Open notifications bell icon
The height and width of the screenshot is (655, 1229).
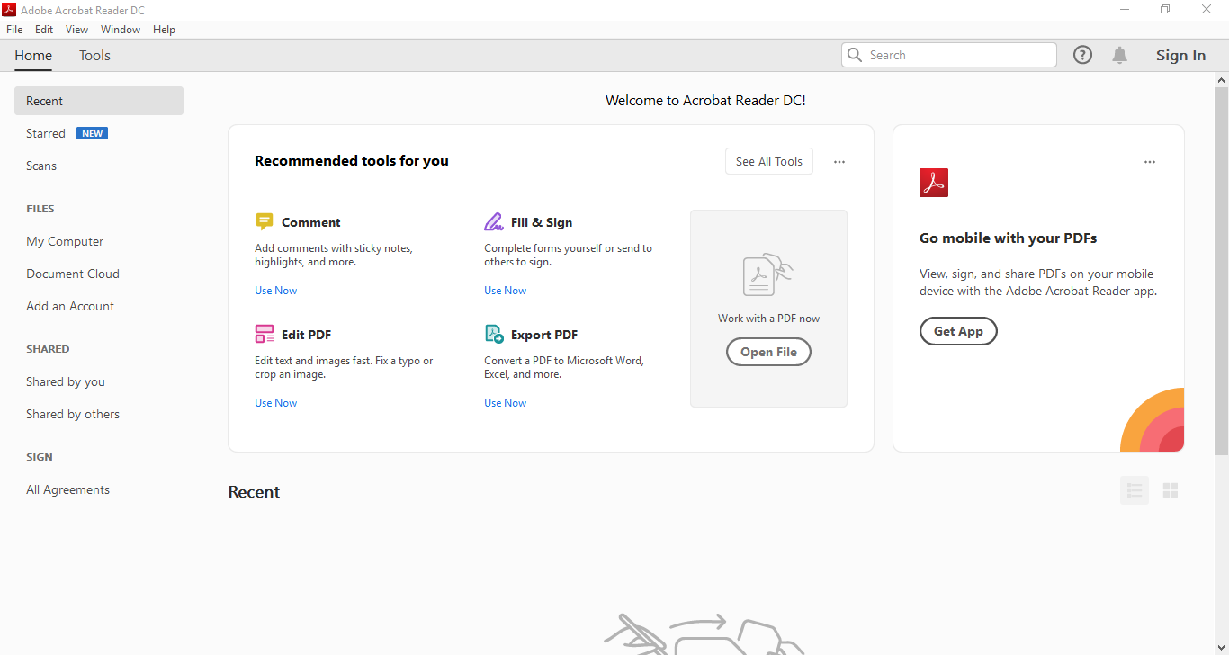click(x=1119, y=55)
